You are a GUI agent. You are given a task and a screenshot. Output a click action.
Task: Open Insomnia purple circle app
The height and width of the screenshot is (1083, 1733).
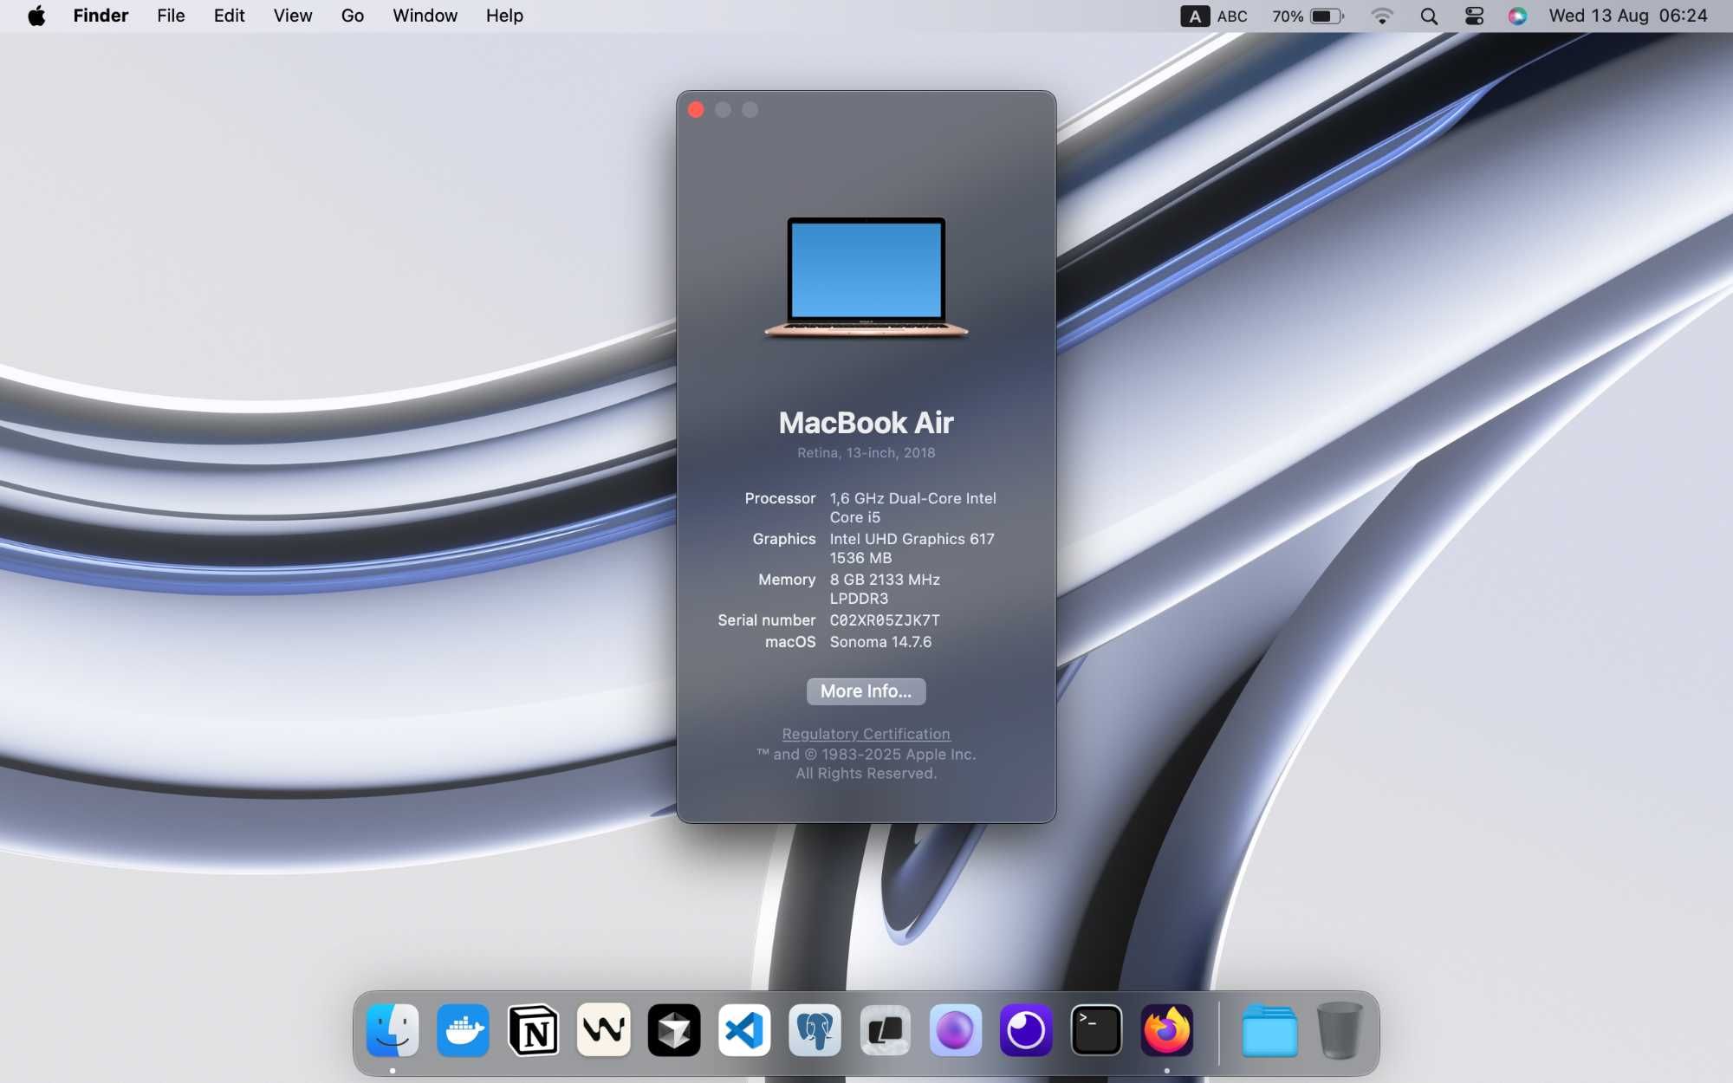[x=1026, y=1030]
